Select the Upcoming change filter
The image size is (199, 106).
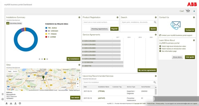click(16, 23)
